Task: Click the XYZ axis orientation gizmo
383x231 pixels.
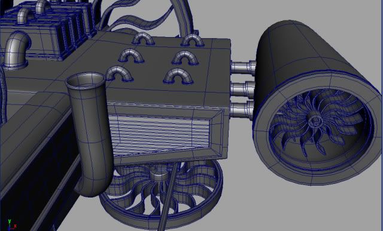Action: pos(11,225)
